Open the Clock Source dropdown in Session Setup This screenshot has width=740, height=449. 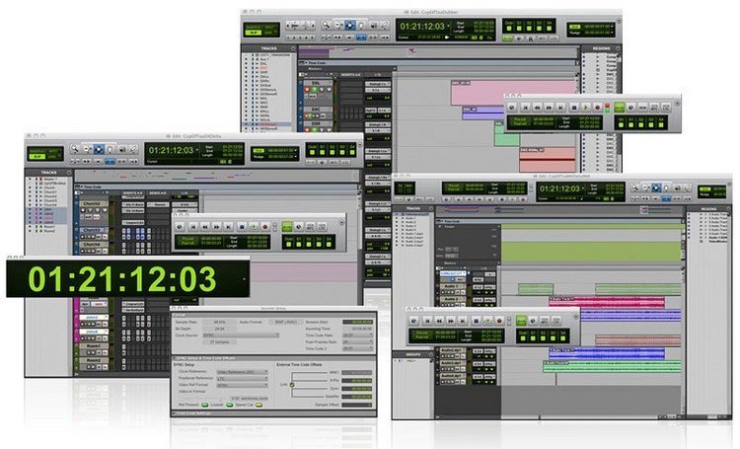(x=241, y=334)
